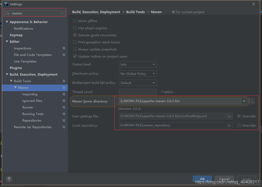This screenshot has width=262, height=187.
Task: Click the search magnifier icon
Action: [8, 13]
